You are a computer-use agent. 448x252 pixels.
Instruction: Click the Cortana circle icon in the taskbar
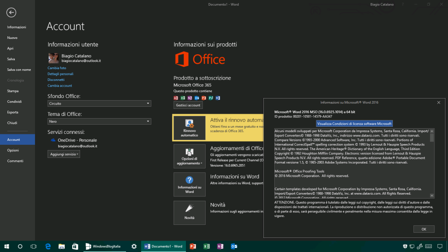[20, 246]
